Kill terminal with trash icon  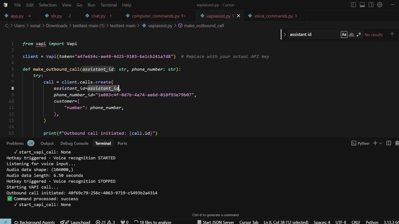pos(397,143)
